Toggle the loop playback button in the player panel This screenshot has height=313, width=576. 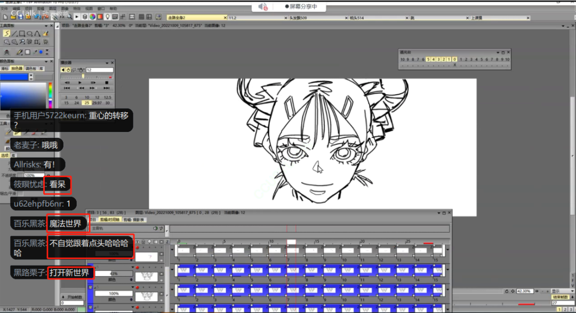[68, 70]
